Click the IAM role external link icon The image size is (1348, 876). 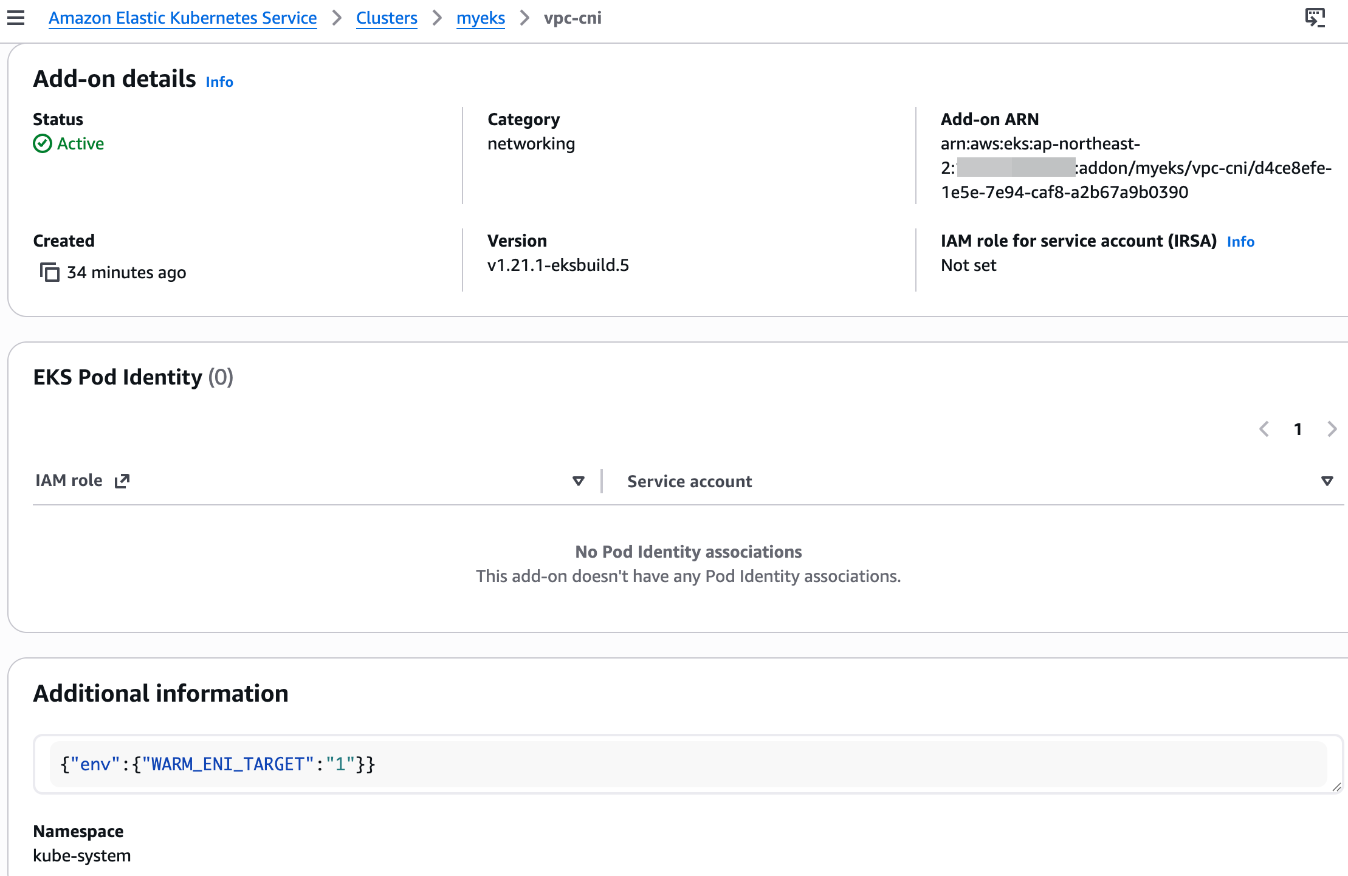(122, 481)
